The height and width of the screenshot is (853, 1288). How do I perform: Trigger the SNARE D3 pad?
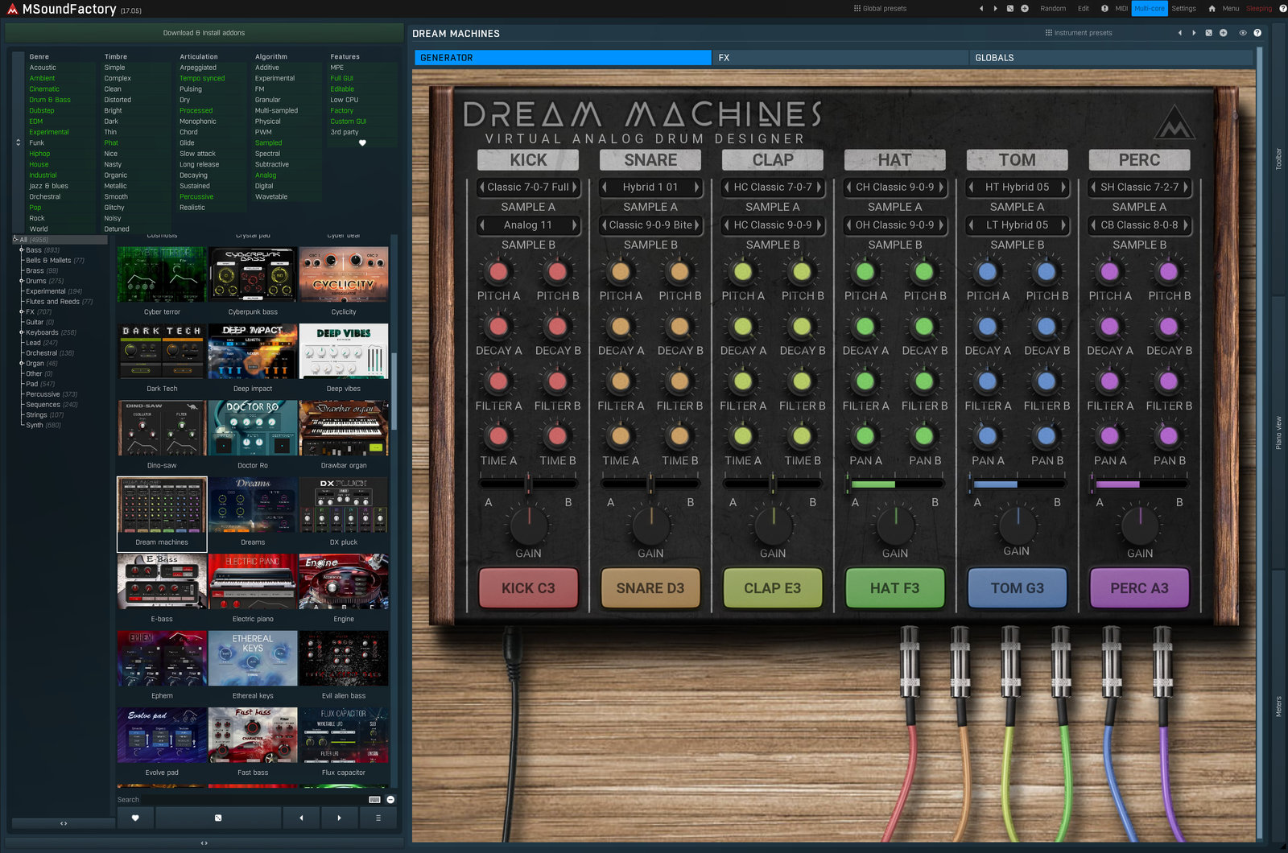(650, 588)
